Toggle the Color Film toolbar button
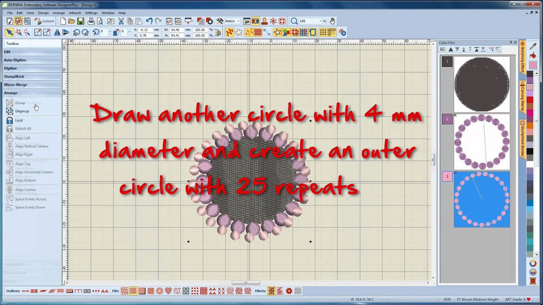543x305 pixels. click(255, 21)
